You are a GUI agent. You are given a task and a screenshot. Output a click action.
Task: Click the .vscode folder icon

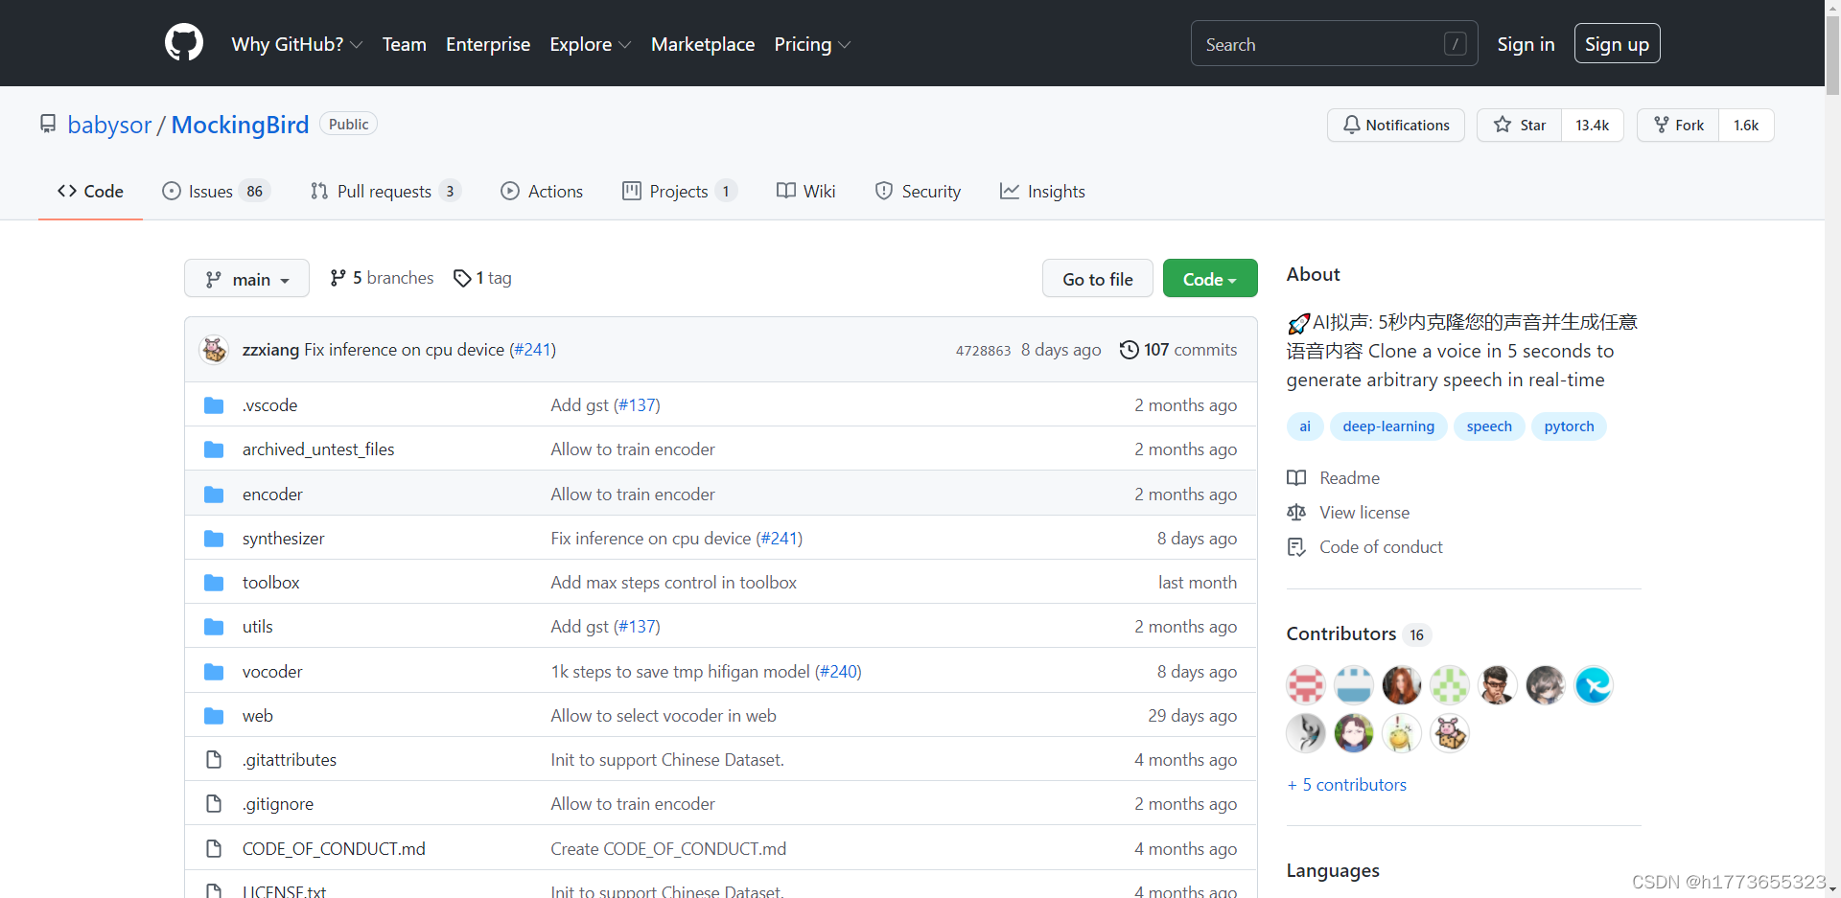(214, 405)
